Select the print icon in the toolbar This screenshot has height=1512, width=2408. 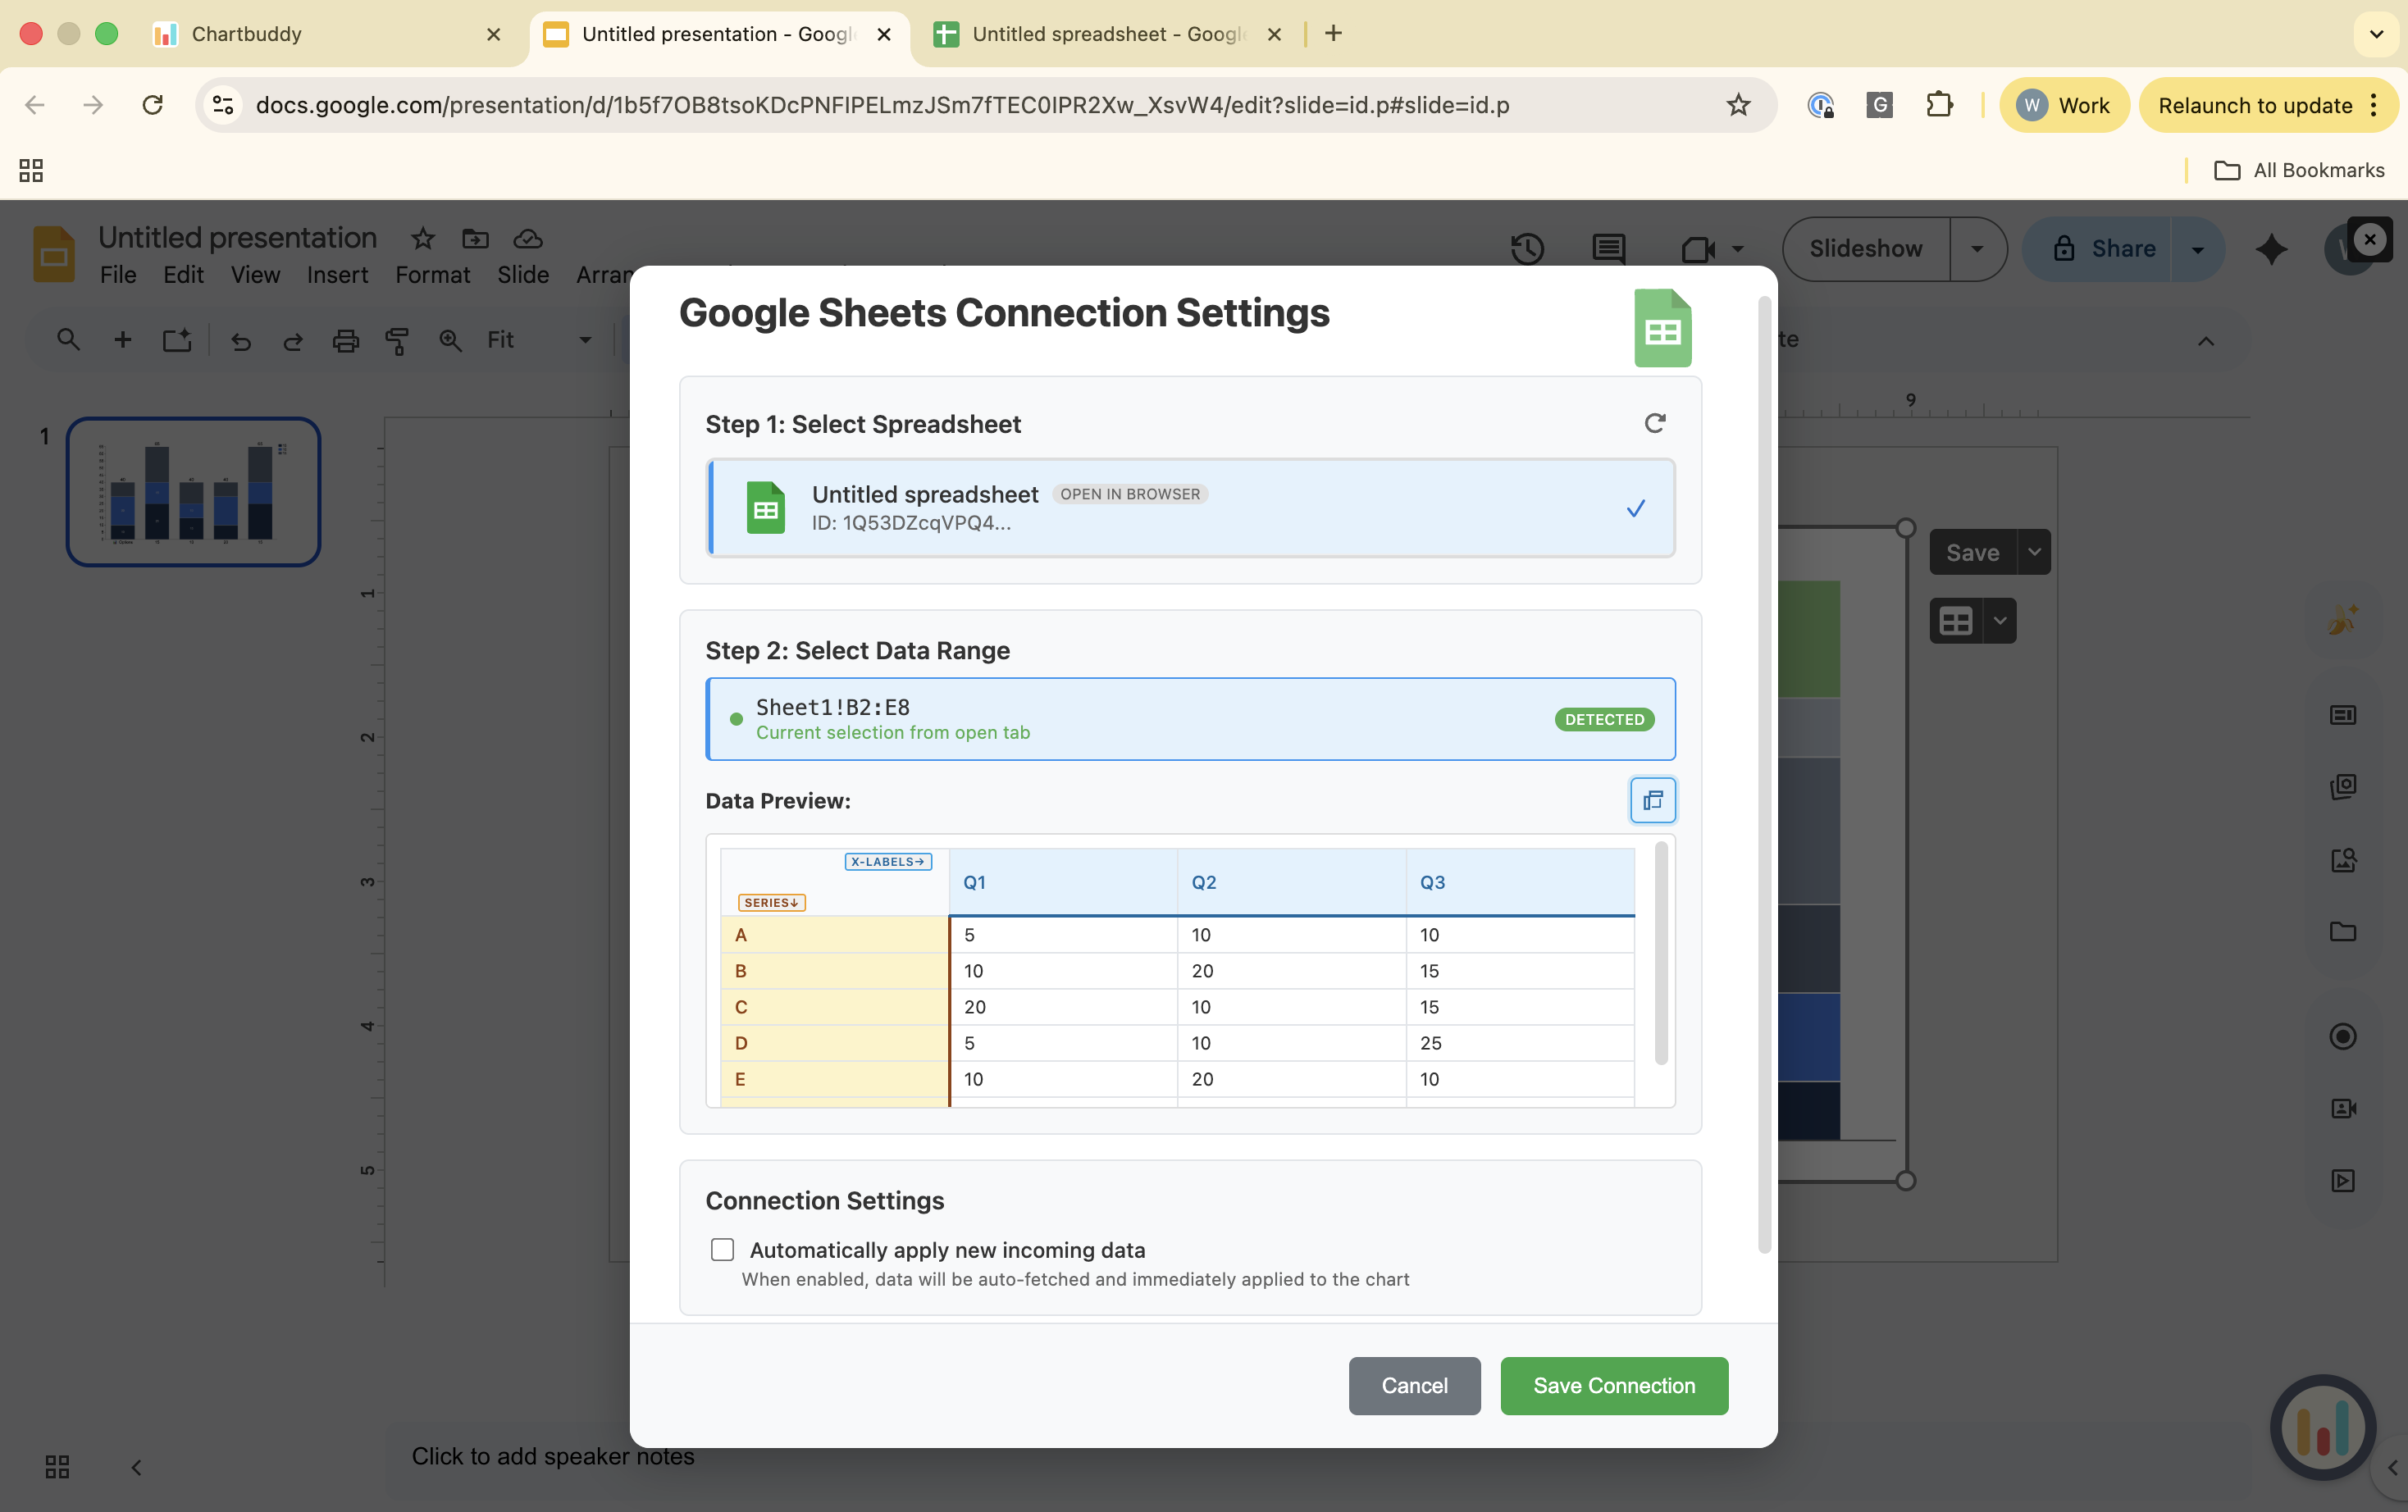point(345,340)
